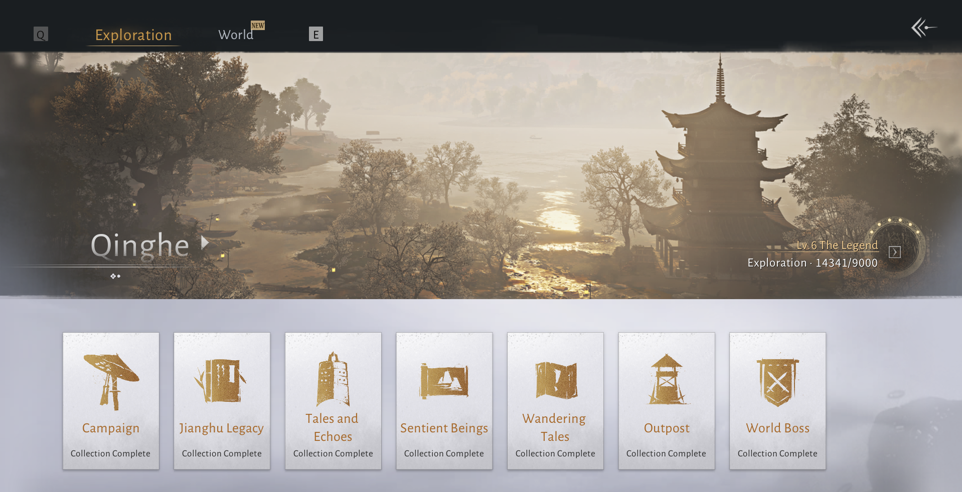
Task: Click the back arrow icon
Action: click(x=923, y=28)
